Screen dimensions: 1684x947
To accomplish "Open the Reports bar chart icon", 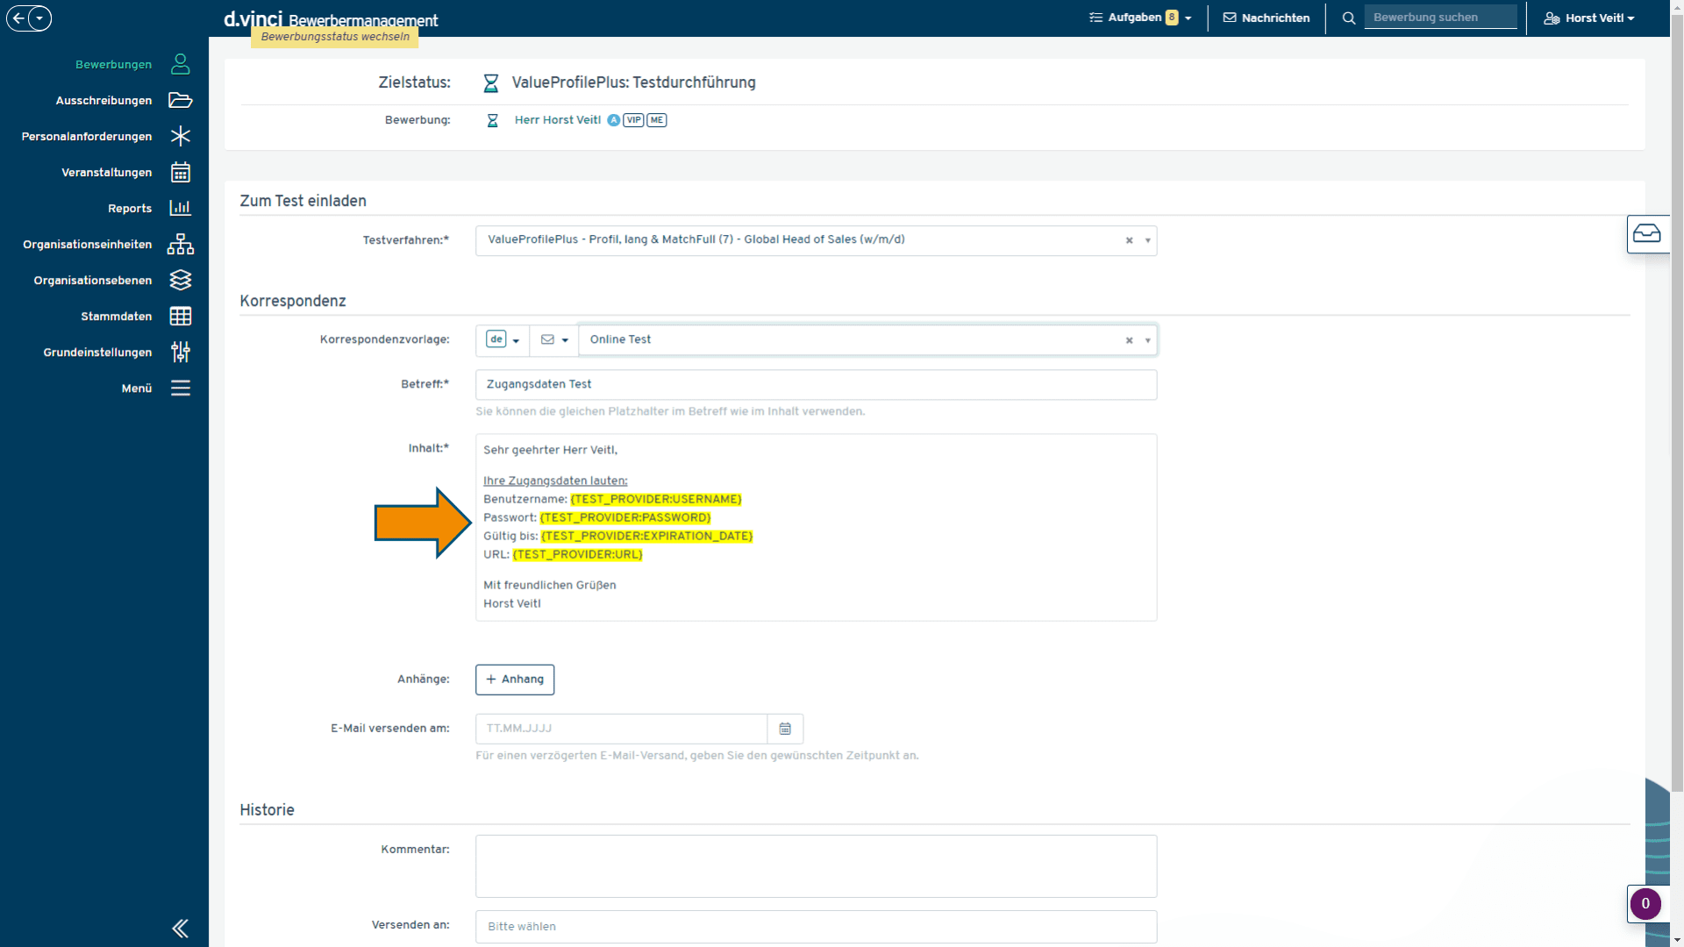I will [180, 208].
